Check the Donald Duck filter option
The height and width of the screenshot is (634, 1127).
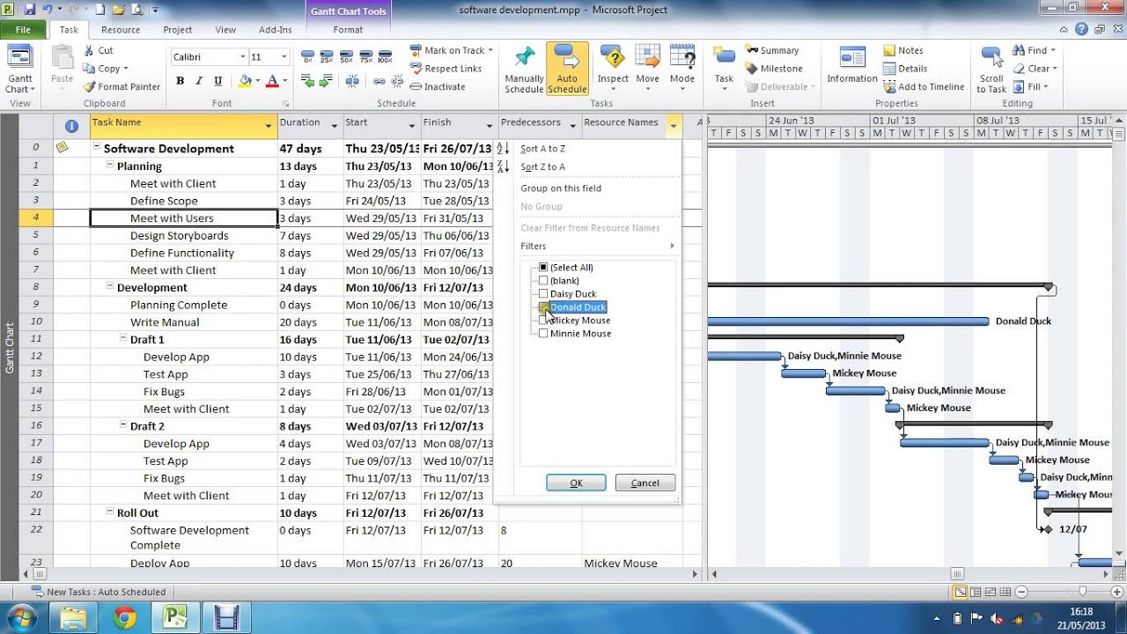(543, 307)
